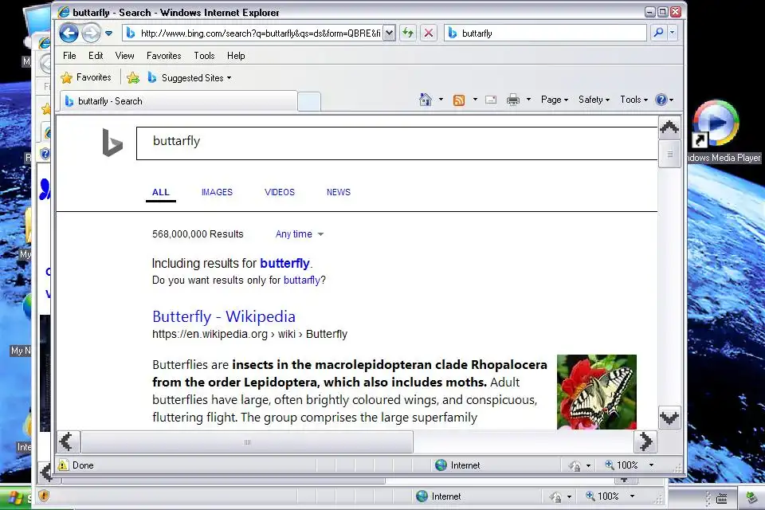
Task: Click the blue Help question mark icon
Action: pos(661,100)
